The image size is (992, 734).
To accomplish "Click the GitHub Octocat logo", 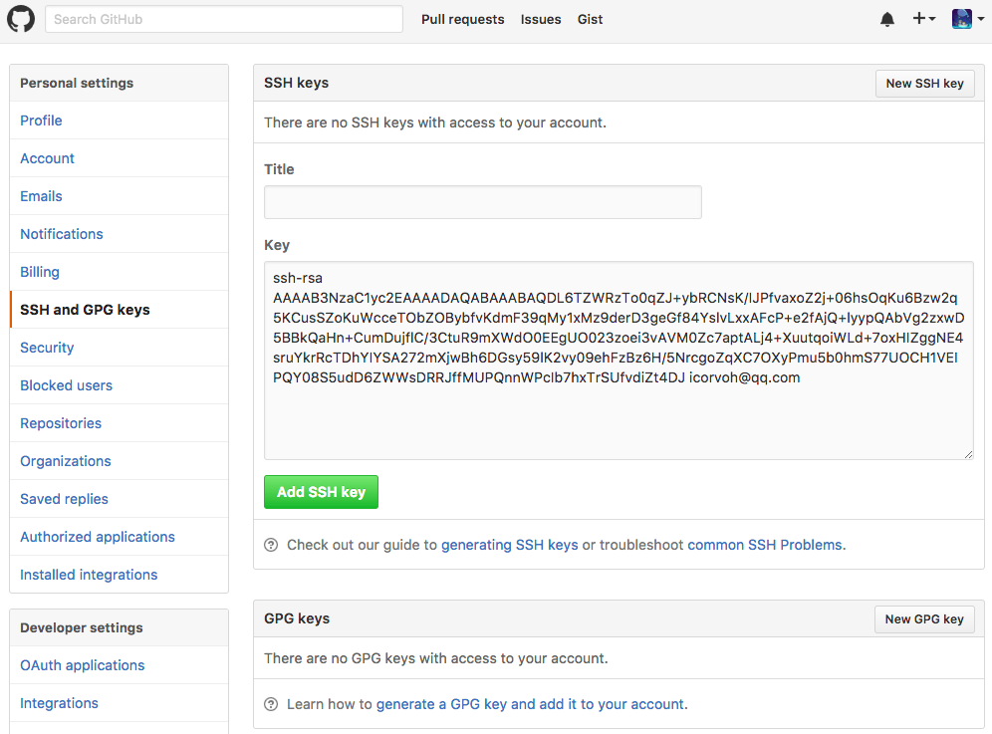I will click(21, 19).
